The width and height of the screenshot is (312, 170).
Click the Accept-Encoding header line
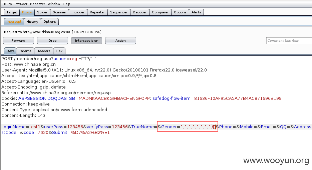(x=33, y=87)
